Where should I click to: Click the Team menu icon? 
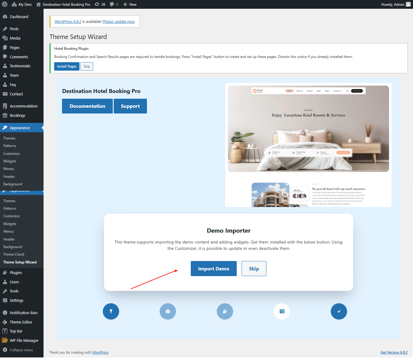pyautogui.click(x=5, y=75)
